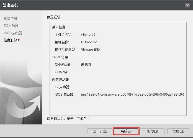Image resolution: width=193 pixels, height=138 pixels.
Task: Click the 配置启动器 section header
Action: pos(60,80)
